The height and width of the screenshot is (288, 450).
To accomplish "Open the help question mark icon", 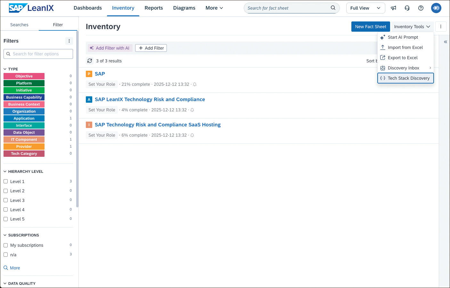I will click(x=421, y=8).
